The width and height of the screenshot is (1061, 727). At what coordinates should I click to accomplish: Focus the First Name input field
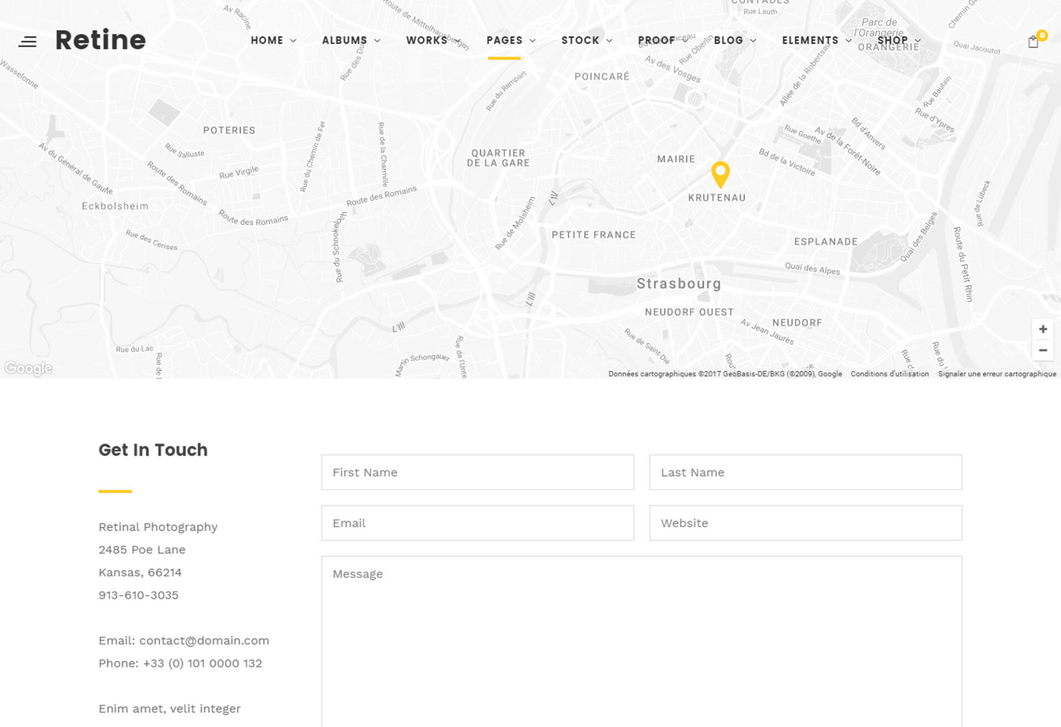click(477, 472)
